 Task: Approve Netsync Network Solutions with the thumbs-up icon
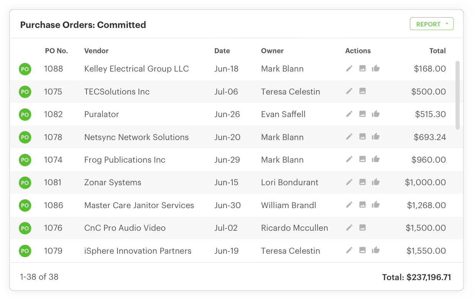(375, 137)
